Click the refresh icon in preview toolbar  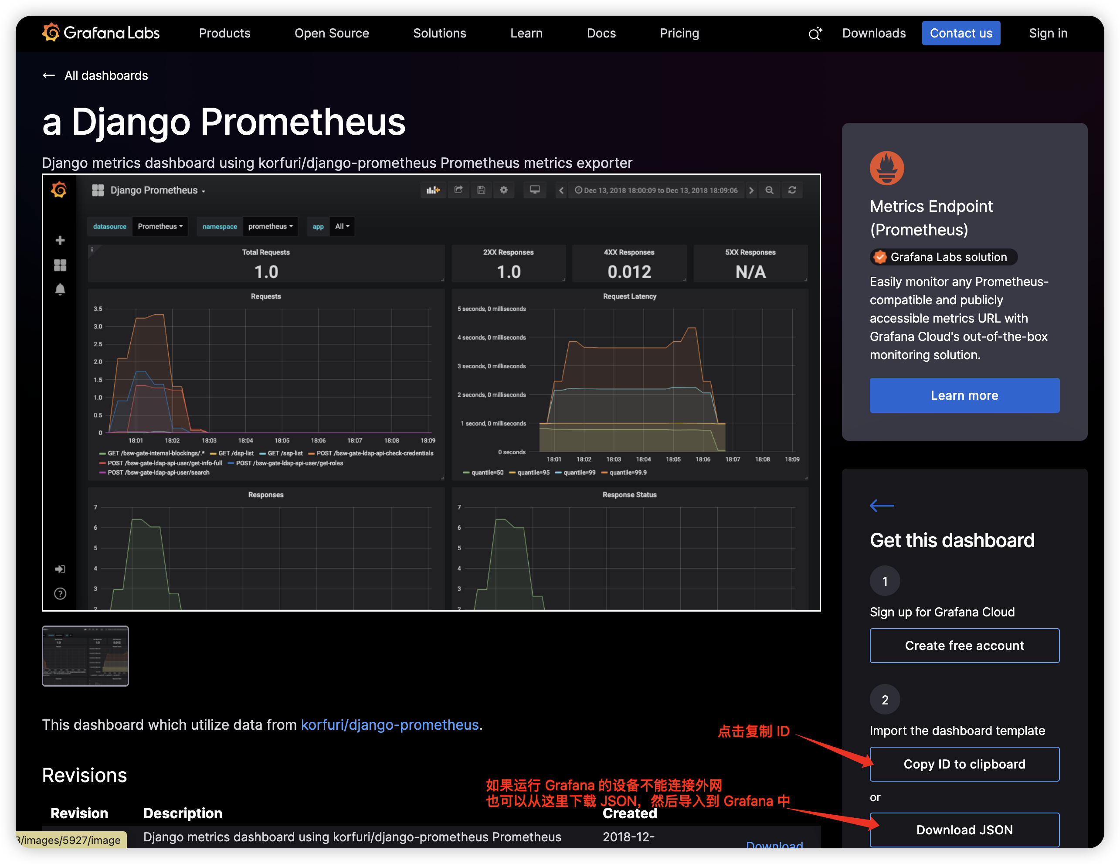[792, 190]
